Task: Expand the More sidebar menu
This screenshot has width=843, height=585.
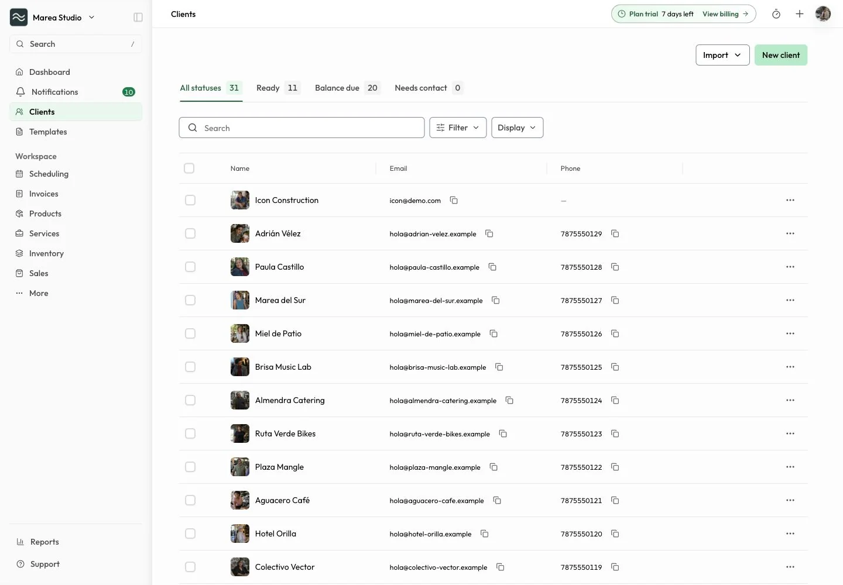Action: click(76, 293)
